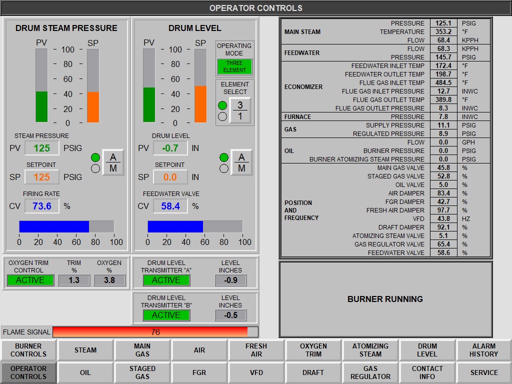This screenshot has height=384, width=512.
Task: Click Drum Level Transmitter B ACTIVE status
Action: coord(166,315)
